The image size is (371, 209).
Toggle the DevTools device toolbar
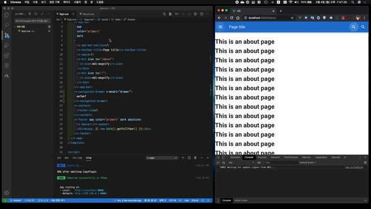(x=223, y=157)
